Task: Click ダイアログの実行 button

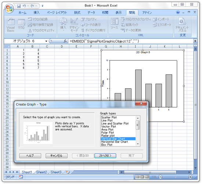Action: [93, 30]
